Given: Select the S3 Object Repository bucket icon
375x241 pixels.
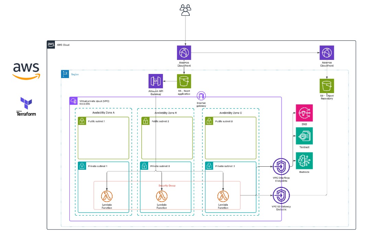Looking at the screenshot, I should [x=327, y=86].
